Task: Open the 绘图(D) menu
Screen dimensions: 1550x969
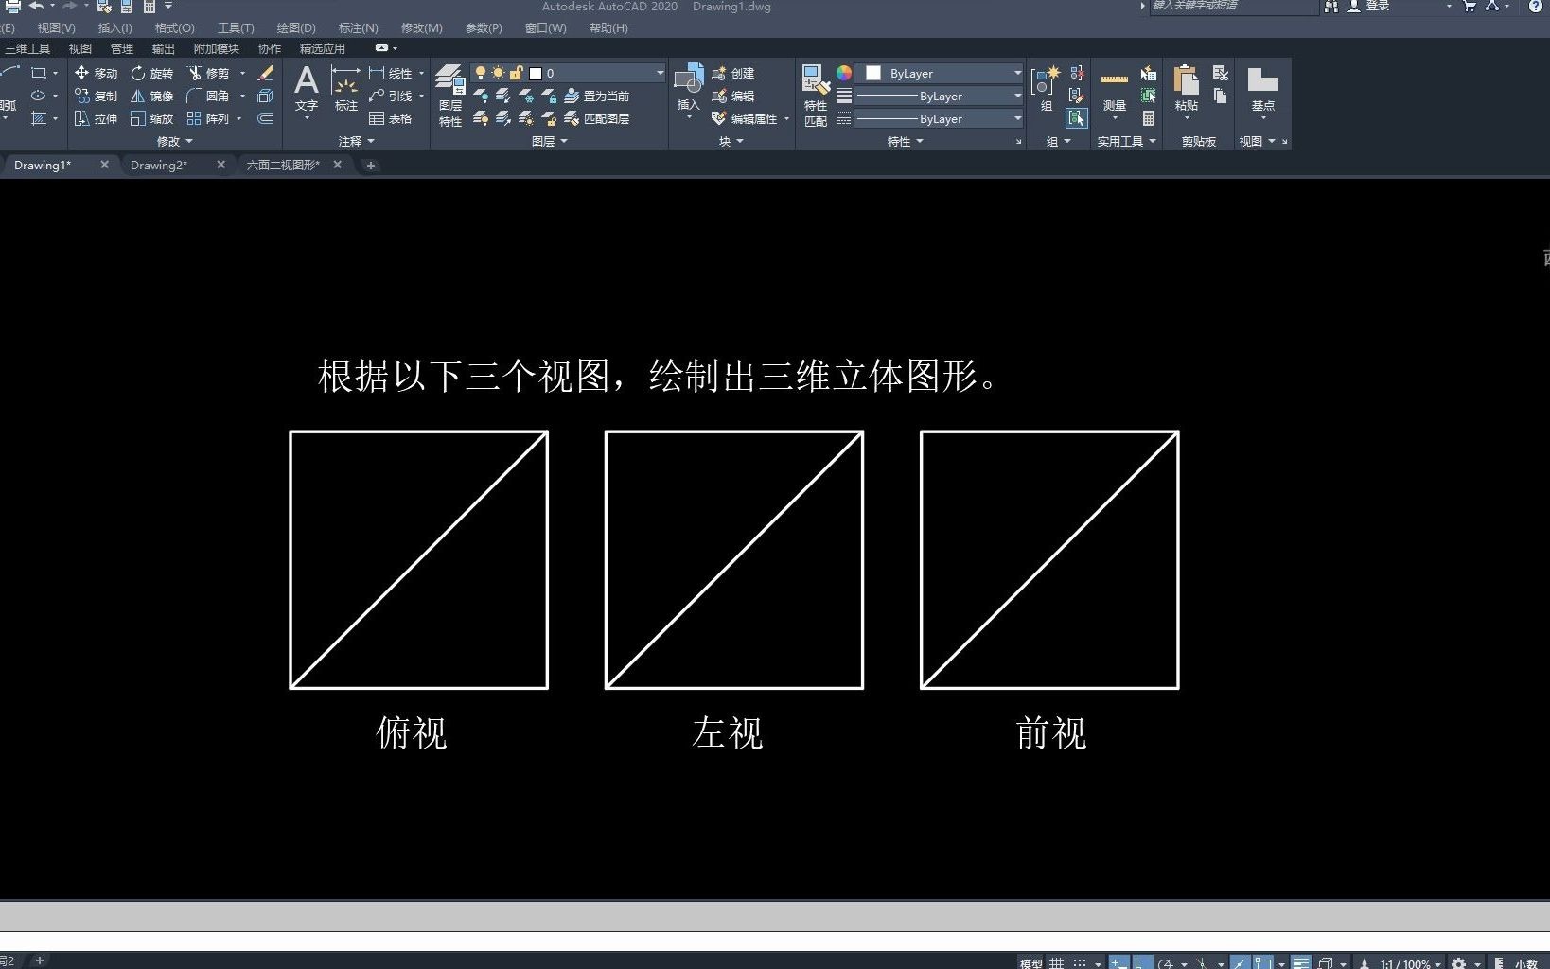Action: [x=296, y=27]
